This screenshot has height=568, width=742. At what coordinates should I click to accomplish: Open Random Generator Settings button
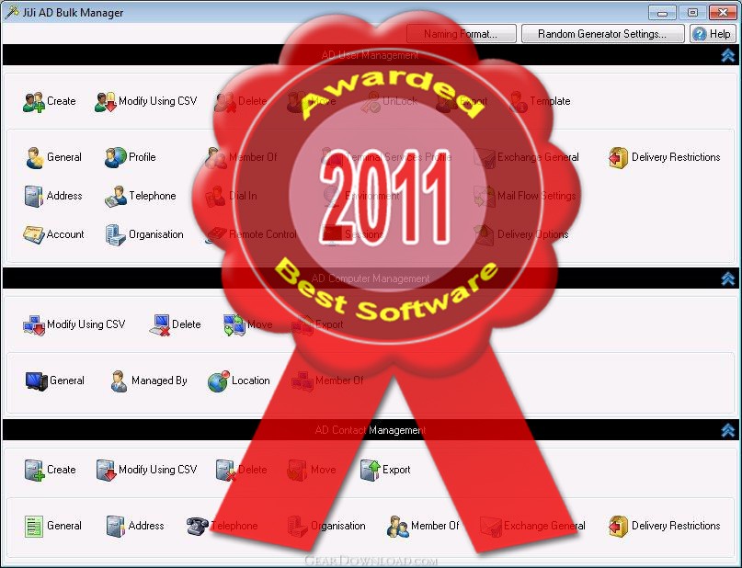point(602,34)
